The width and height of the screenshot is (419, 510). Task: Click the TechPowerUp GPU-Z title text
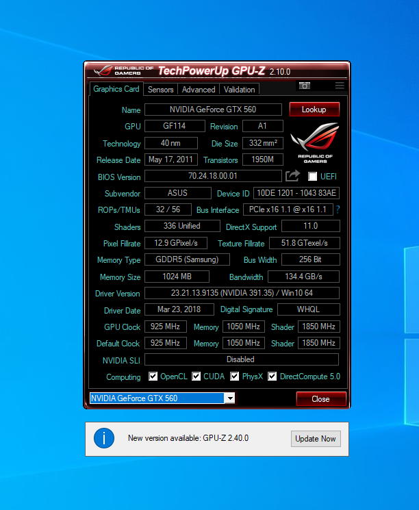(x=212, y=71)
